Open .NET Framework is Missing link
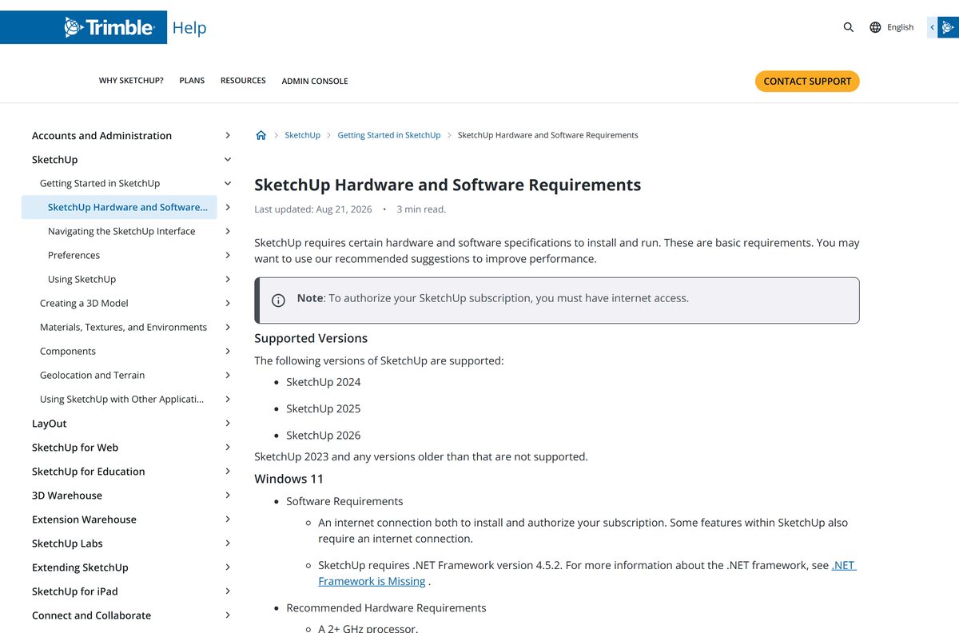Viewport: 959px width, 633px height. point(587,573)
